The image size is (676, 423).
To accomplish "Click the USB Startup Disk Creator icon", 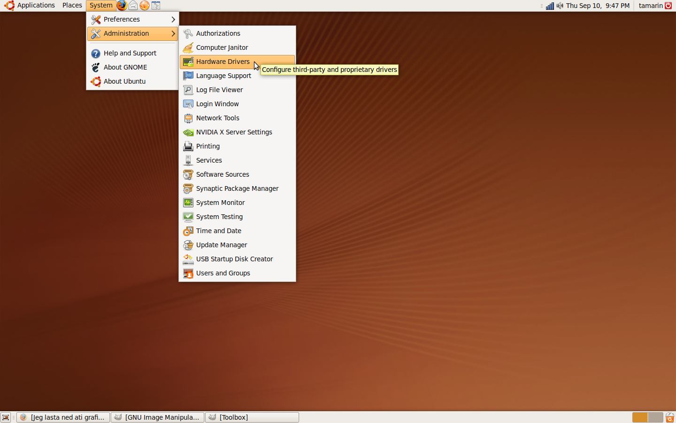I will [x=188, y=259].
